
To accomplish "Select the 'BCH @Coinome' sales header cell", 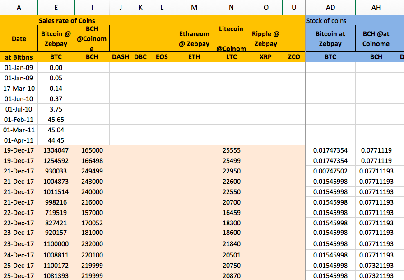I will [x=92, y=39].
